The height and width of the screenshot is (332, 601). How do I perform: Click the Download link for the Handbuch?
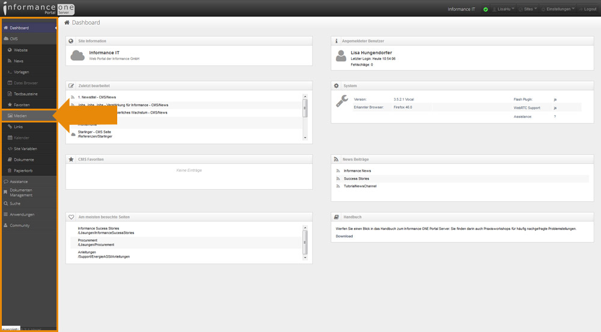pos(344,237)
